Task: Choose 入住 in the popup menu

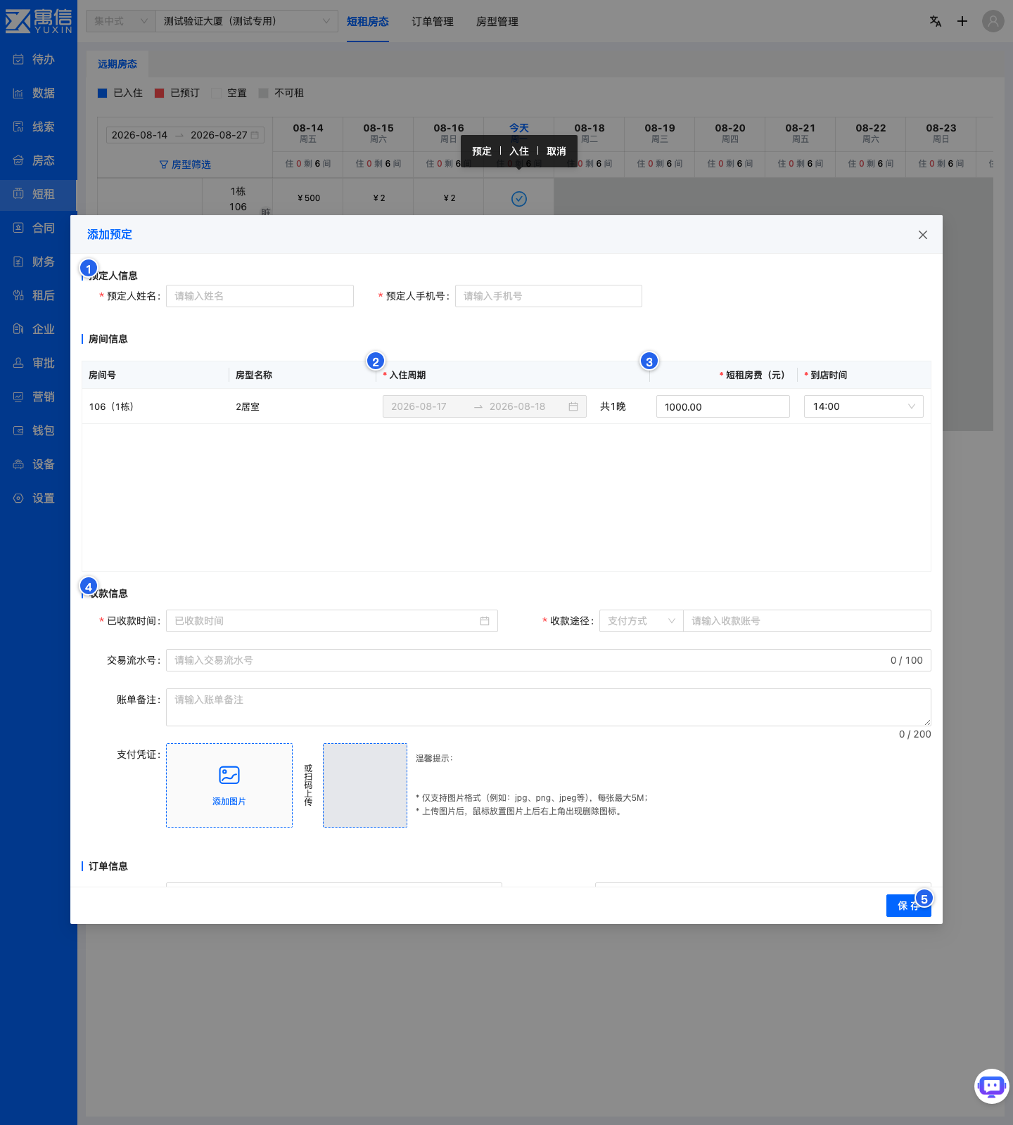Action: point(519,151)
